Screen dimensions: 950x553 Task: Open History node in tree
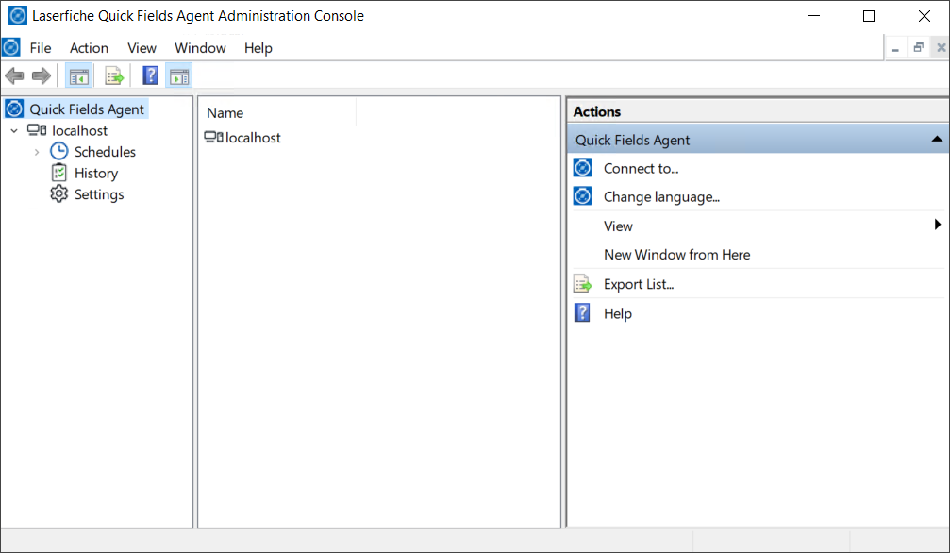click(x=95, y=174)
